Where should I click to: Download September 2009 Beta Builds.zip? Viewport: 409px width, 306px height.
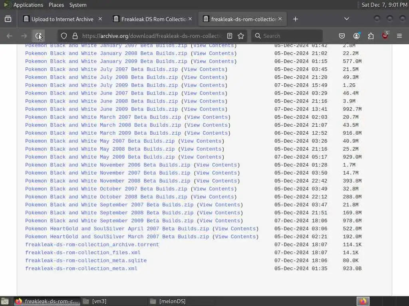point(109,221)
